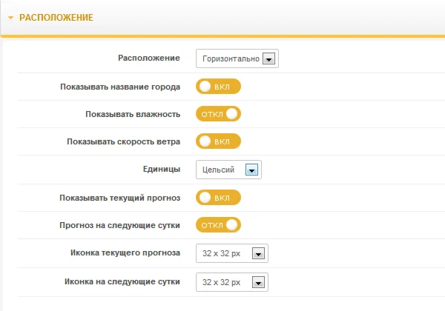Click the Показывать текущий прогноз label
Image resolution: width=445 pixels, height=311 pixels.
119,198
